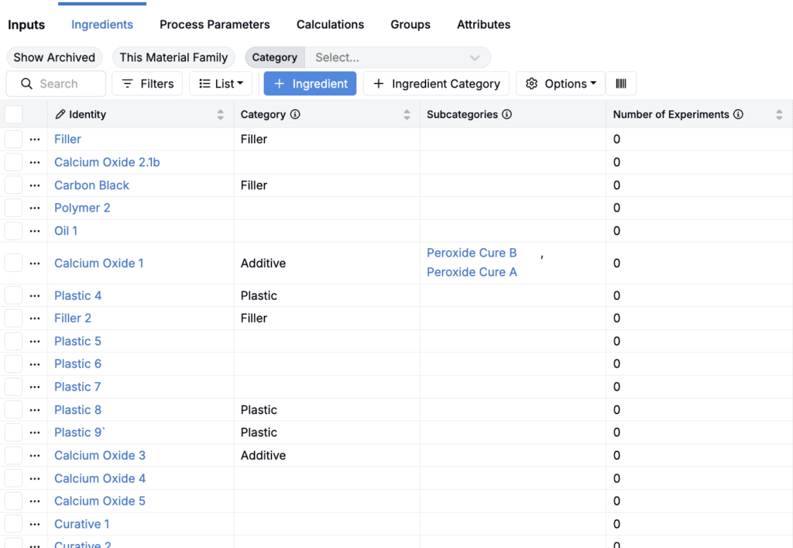This screenshot has width=793, height=548.
Task: Click the info icon beside Subcategories header
Action: (x=506, y=115)
